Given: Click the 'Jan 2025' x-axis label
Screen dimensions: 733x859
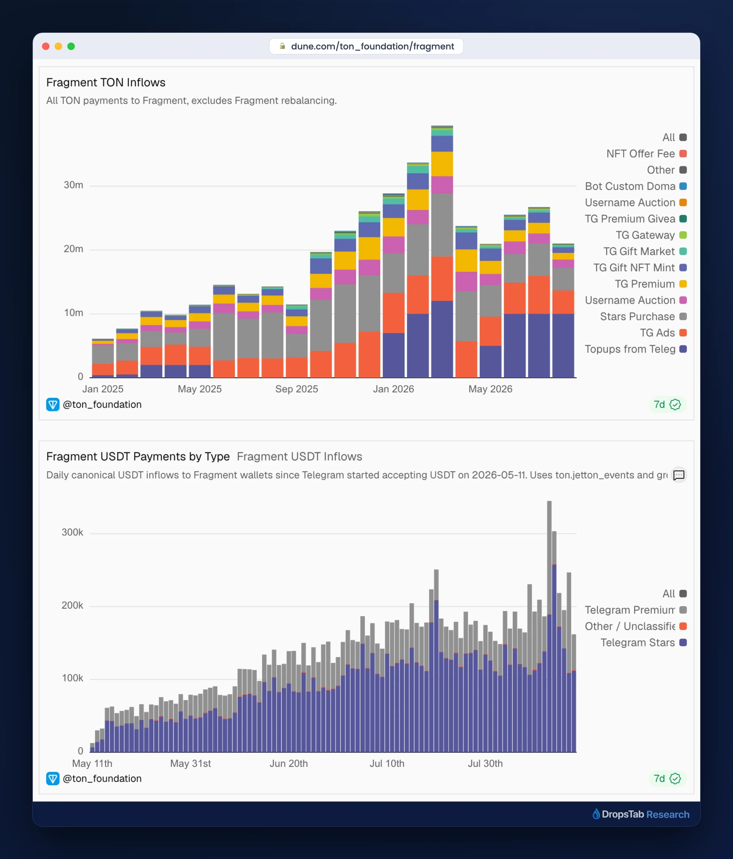Looking at the screenshot, I should pyautogui.click(x=103, y=389).
